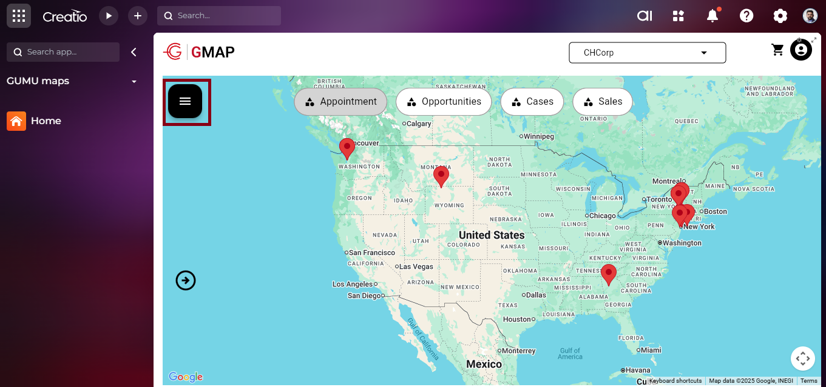
Task: Open the GMAP hamburger menu
Action: [x=185, y=101]
